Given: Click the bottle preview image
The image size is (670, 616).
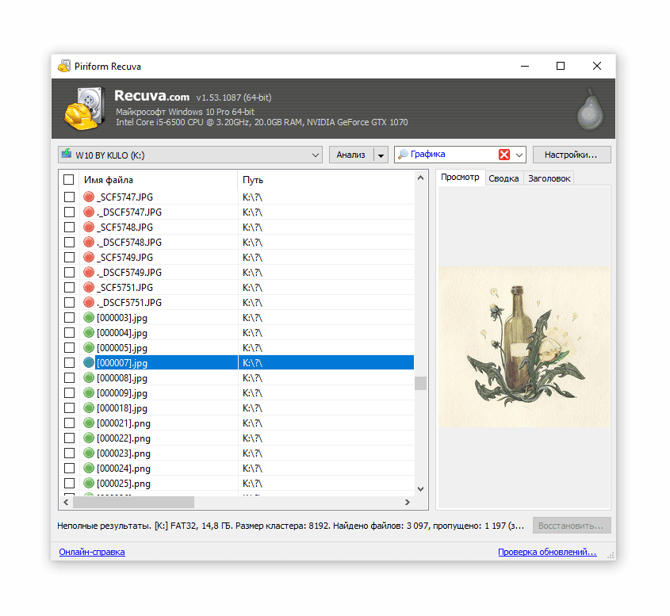Looking at the screenshot, I should click(x=524, y=346).
